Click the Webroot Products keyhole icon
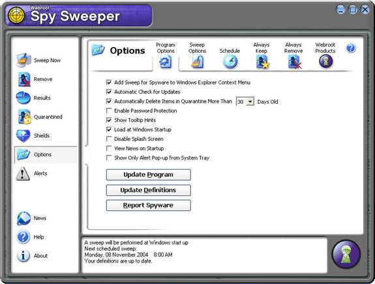This screenshot has width=375, height=284. click(325, 61)
